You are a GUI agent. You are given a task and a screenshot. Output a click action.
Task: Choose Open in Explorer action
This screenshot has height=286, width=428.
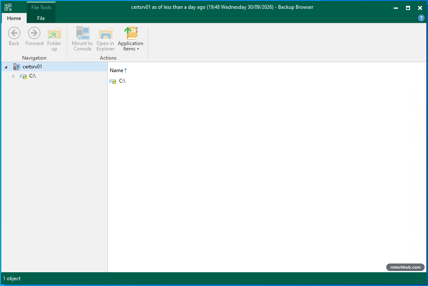coord(105,39)
